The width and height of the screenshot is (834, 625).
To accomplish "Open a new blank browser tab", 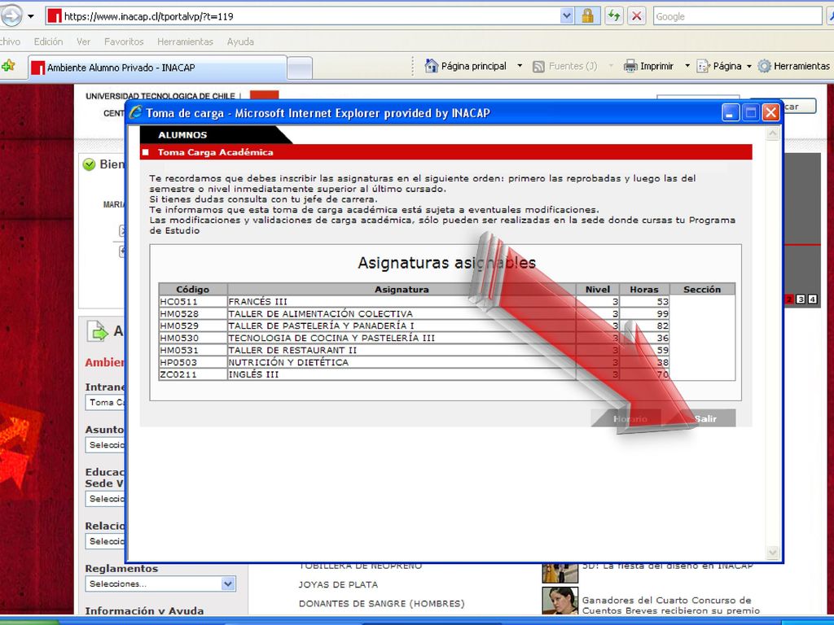I will 300,68.
